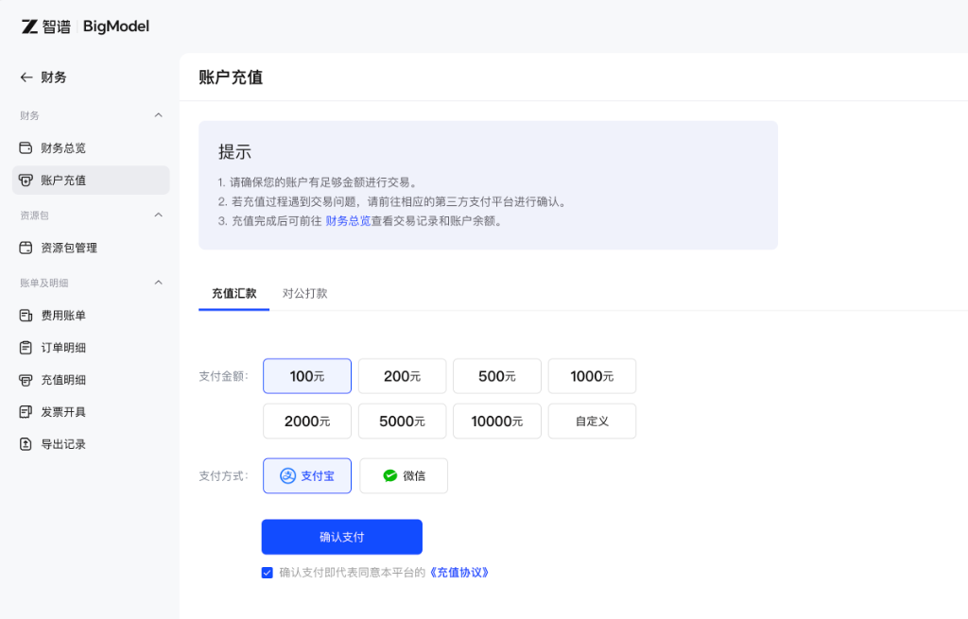Collapse the 账单及明细 sidebar section
The width and height of the screenshot is (968, 619).
159,283
